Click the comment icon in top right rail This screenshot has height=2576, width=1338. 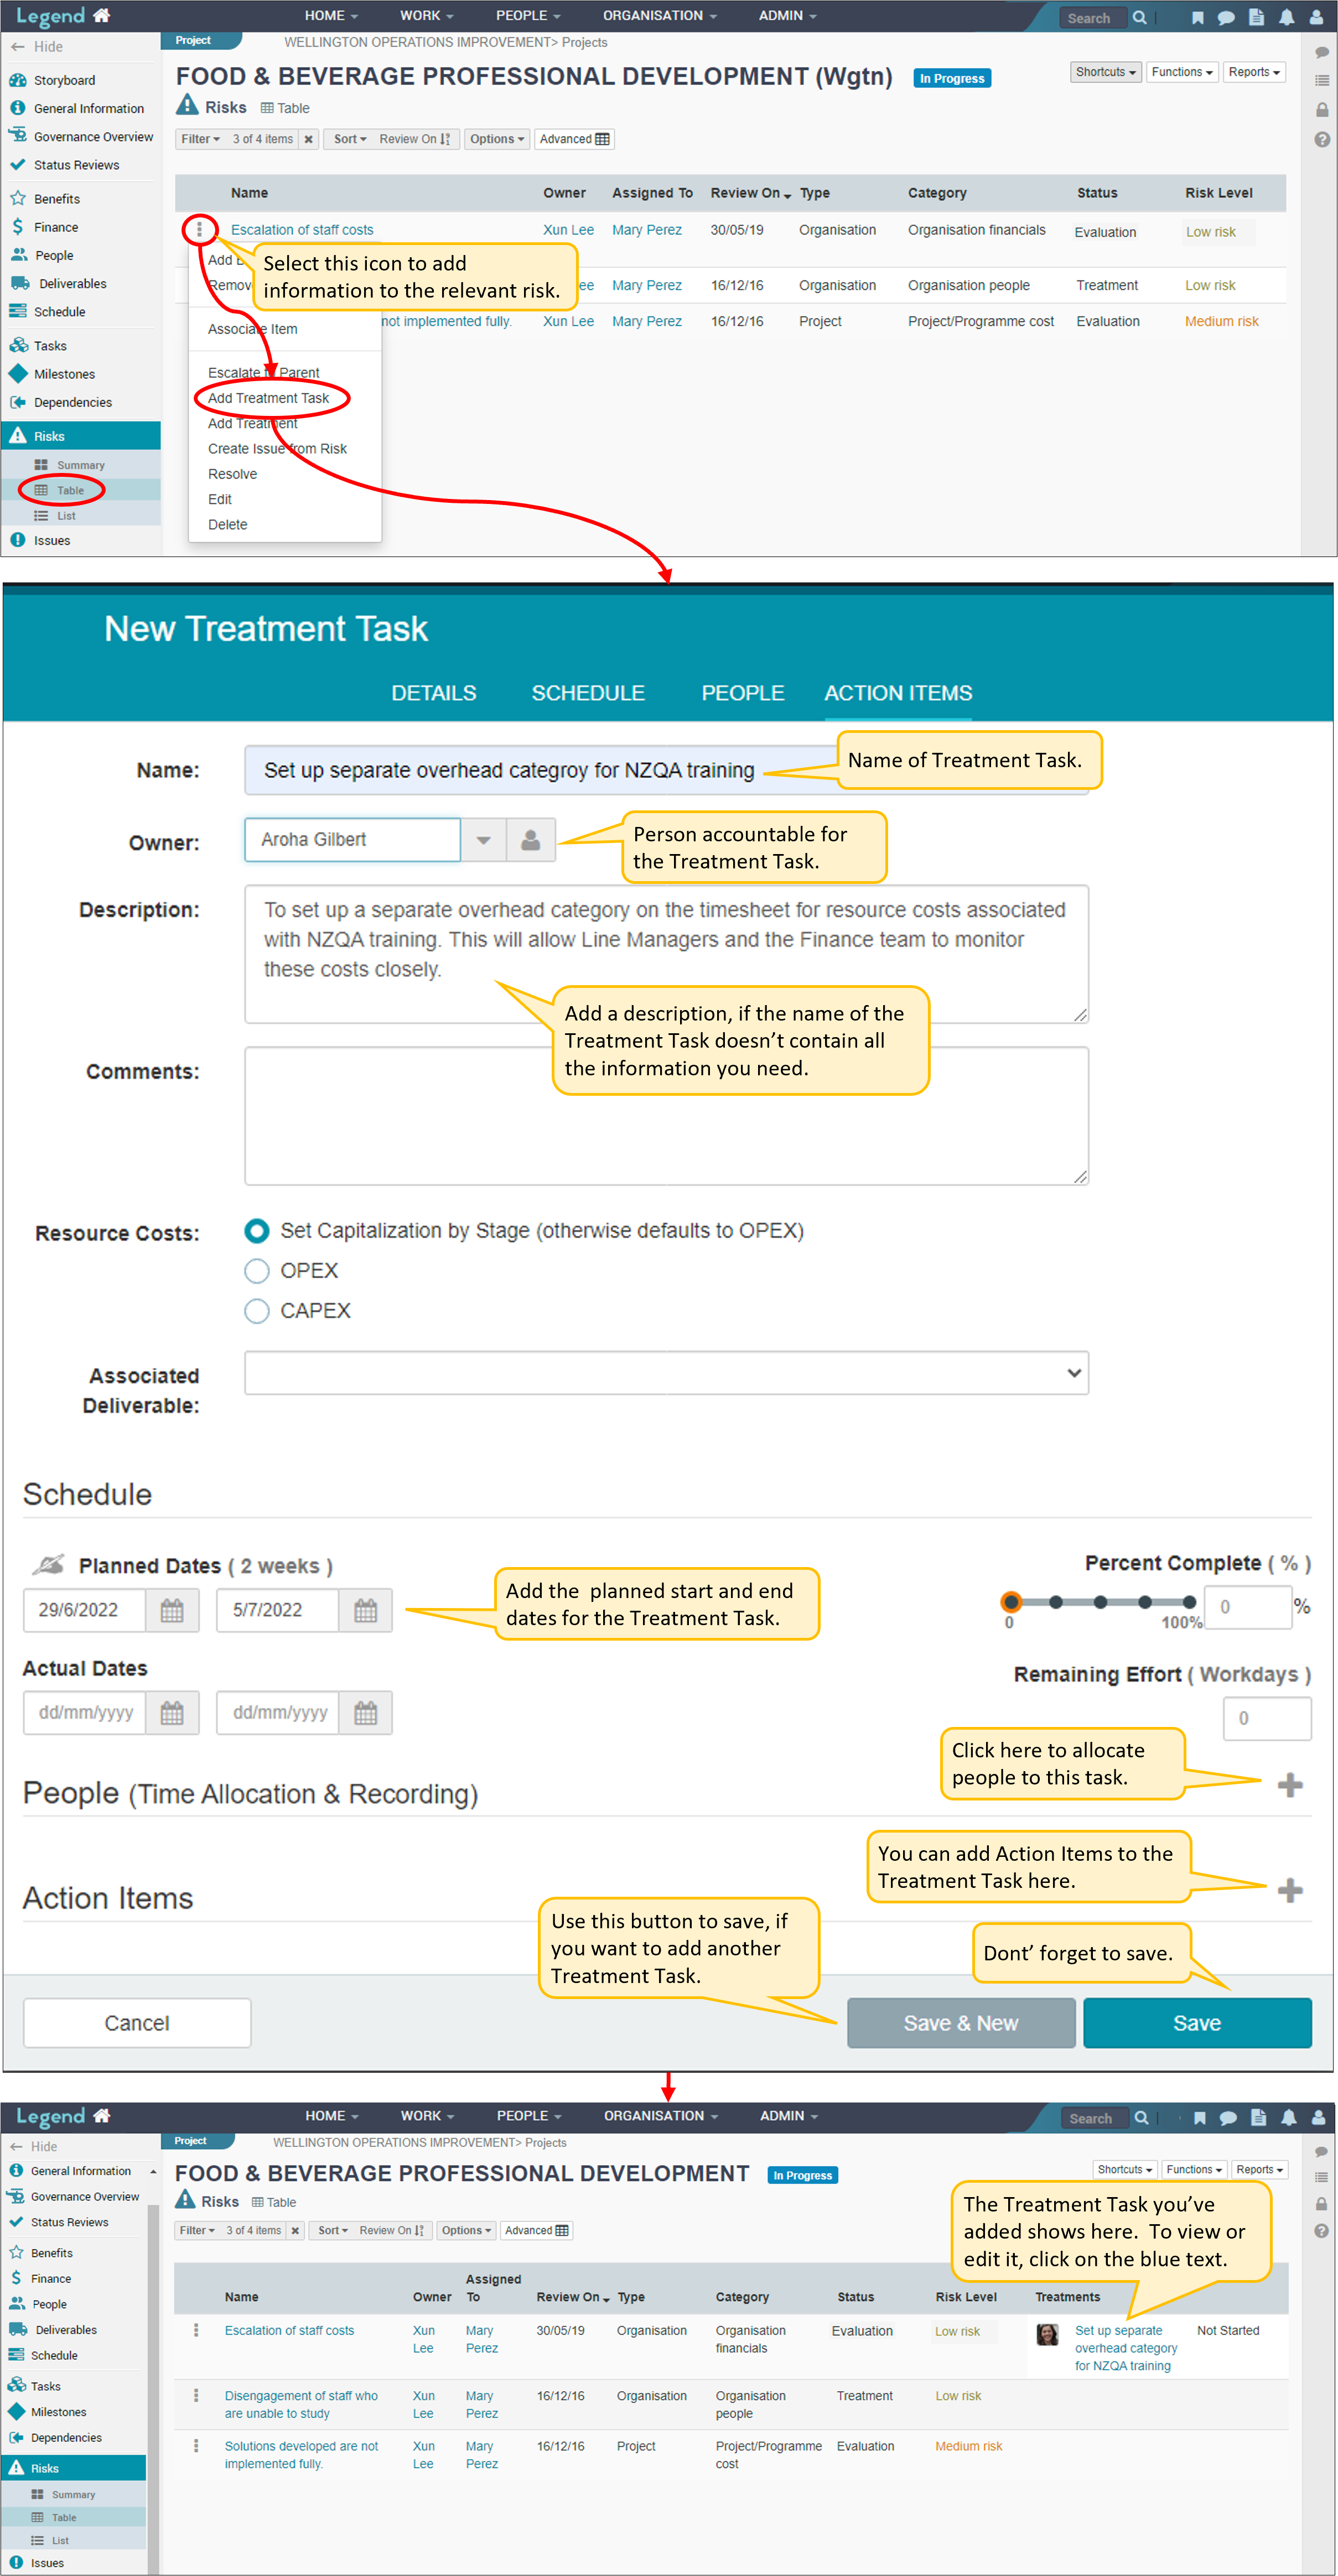1322,52
